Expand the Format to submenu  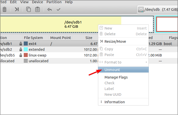123,62
